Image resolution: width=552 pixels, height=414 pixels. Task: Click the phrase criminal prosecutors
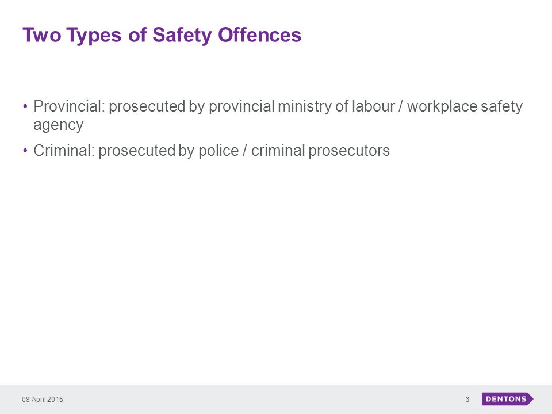click(x=320, y=151)
